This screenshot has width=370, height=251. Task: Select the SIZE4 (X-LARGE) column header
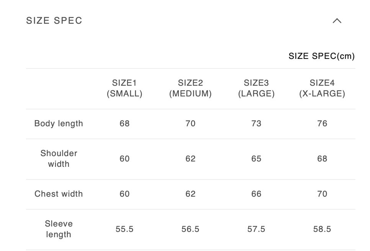click(x=322, y=88)
